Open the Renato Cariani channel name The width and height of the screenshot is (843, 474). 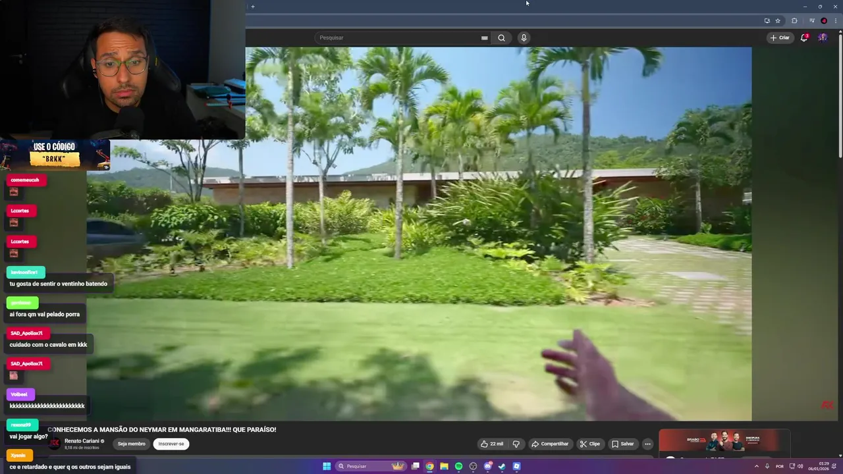tap(82, 441)
